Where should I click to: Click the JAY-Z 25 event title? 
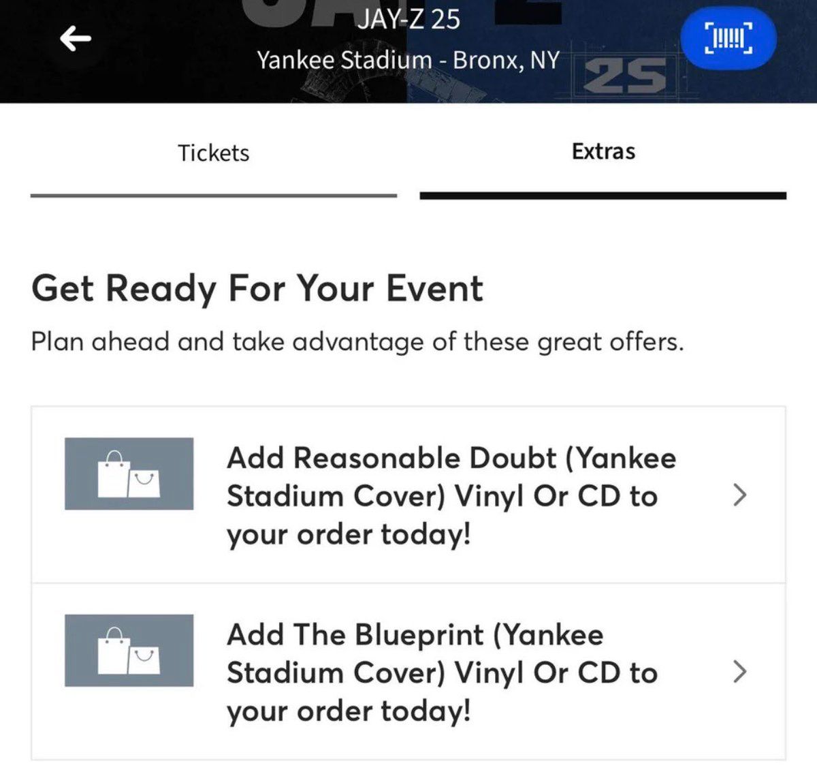coord(408,19)
